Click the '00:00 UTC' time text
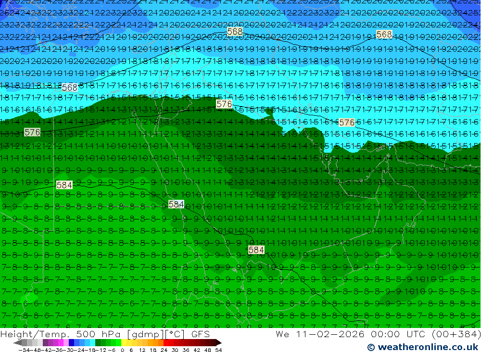 coord(399,334)
